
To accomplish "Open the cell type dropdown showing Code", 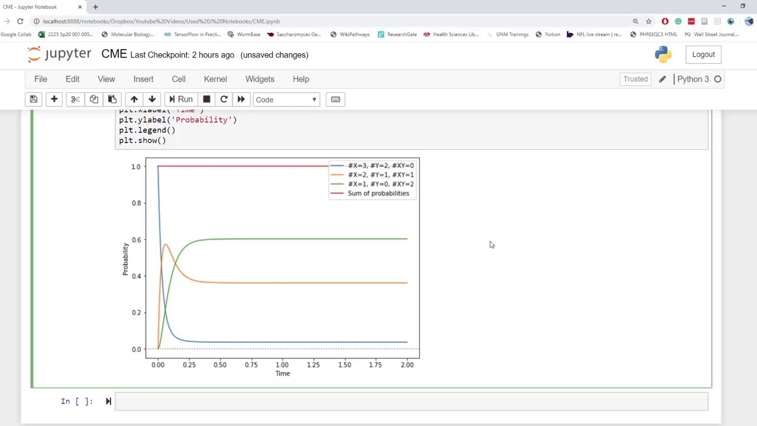I will (286, 99).
